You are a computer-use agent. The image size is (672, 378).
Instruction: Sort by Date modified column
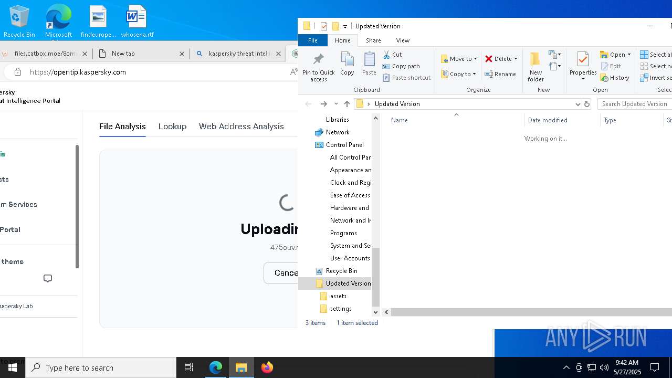(548, 120)
